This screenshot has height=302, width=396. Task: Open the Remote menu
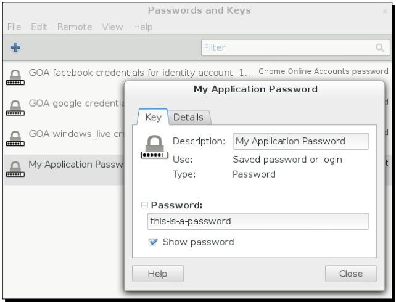[75, 27]
